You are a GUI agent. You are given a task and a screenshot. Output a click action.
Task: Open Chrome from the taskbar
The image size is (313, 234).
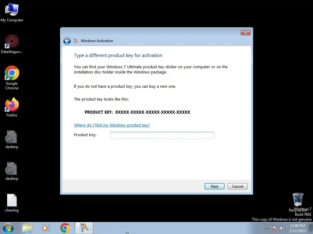click(65, 228)
